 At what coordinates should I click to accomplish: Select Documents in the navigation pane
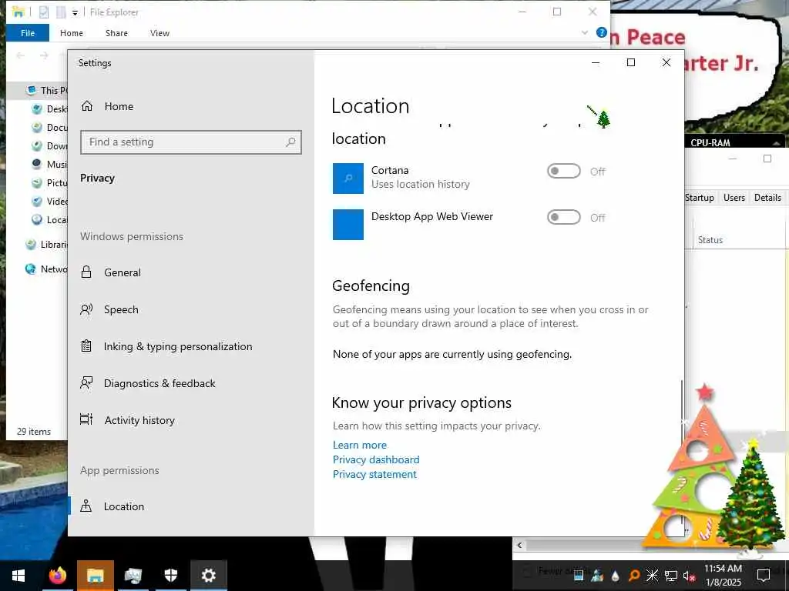(x=56, y=128)
